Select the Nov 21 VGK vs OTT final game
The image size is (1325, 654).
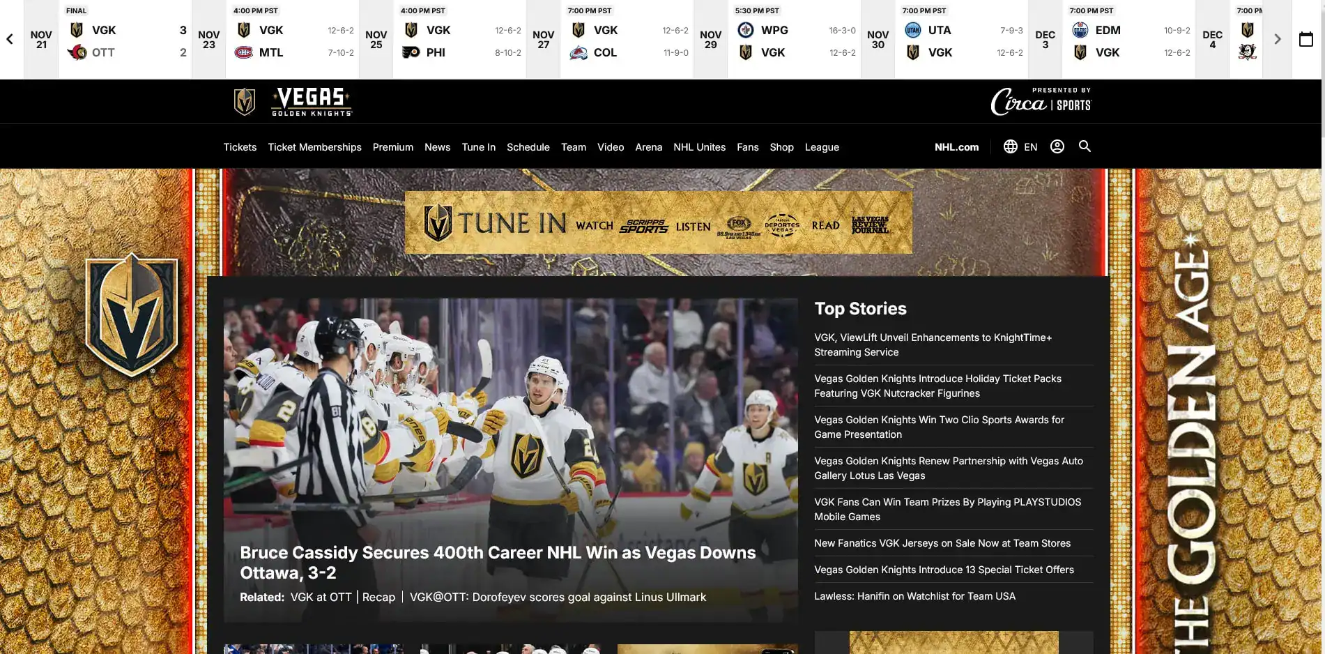pos(125,40)
